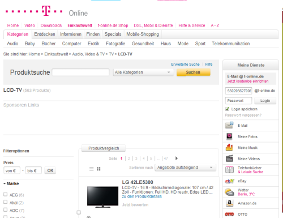This screenshot has width=283, height=218.
Task: Switch to grid view icon
Action: (98, 169)
